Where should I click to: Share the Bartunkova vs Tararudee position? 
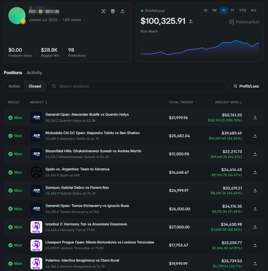pyautogui.click(x=255, y=245)
